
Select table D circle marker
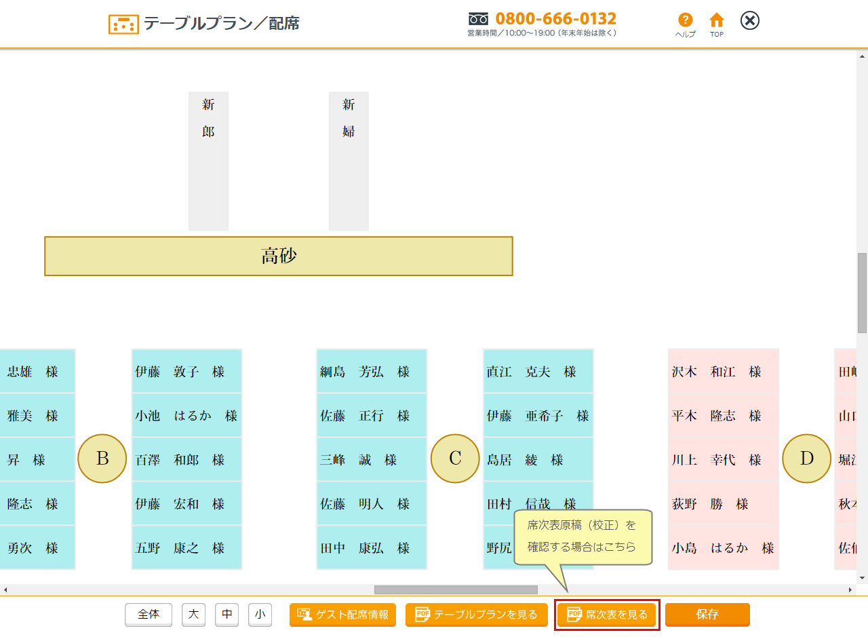tap(806, 459)
